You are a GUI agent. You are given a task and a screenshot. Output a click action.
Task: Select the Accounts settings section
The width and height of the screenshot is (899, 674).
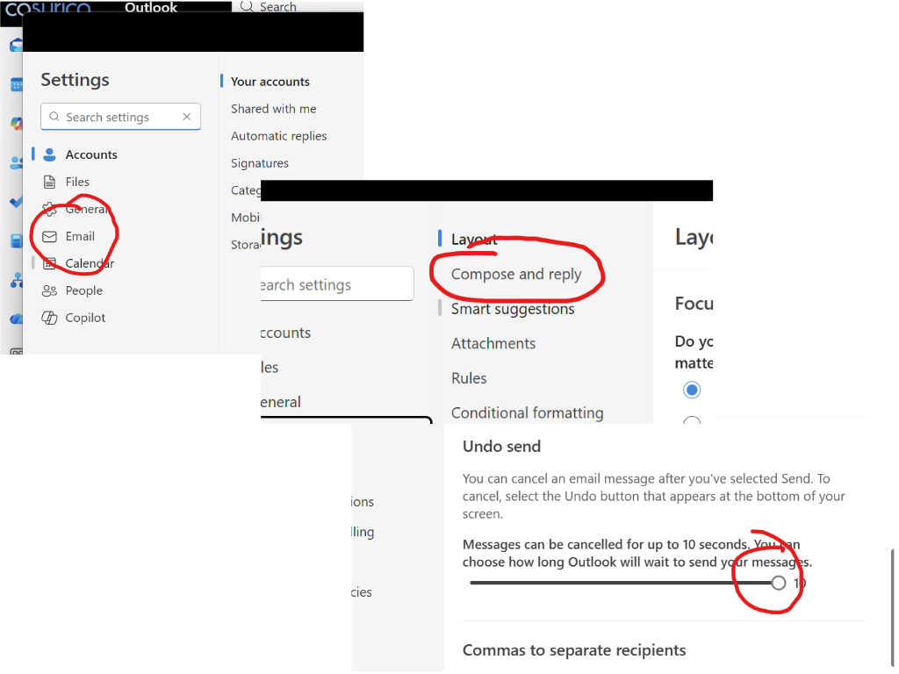90,154
